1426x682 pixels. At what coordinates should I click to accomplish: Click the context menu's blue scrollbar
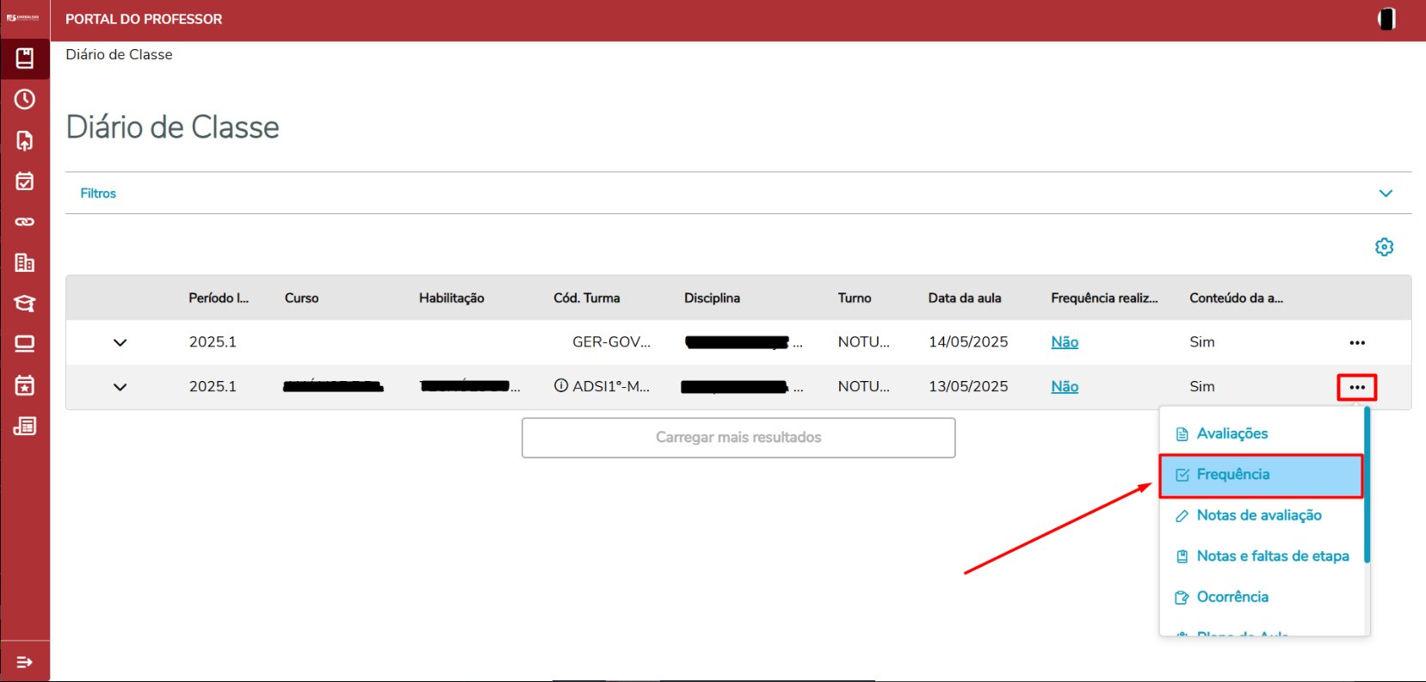(1367, 486)
